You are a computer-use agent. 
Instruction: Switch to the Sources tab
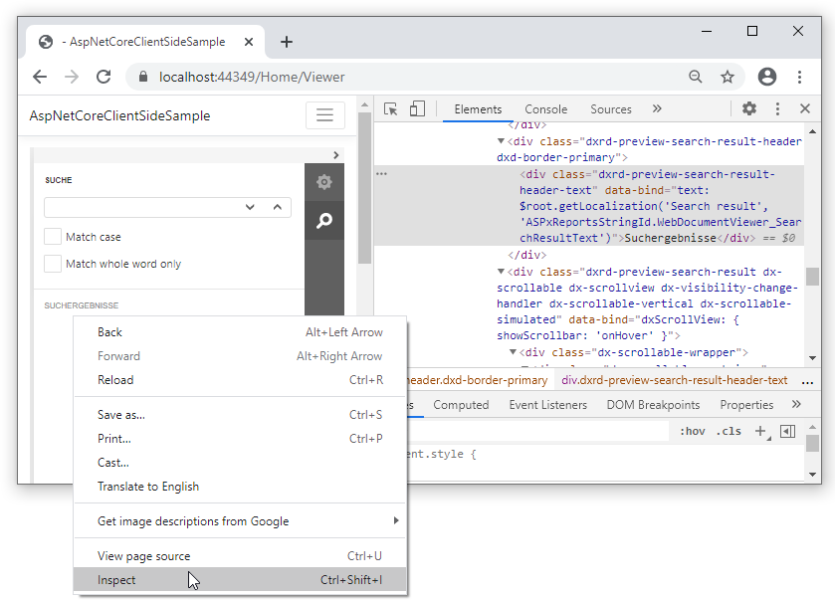coord(611,109)
